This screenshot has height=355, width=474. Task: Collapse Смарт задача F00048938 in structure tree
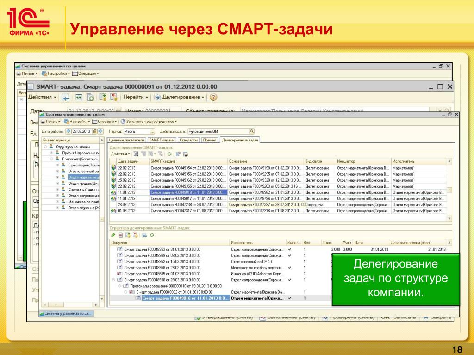point(113,280)
